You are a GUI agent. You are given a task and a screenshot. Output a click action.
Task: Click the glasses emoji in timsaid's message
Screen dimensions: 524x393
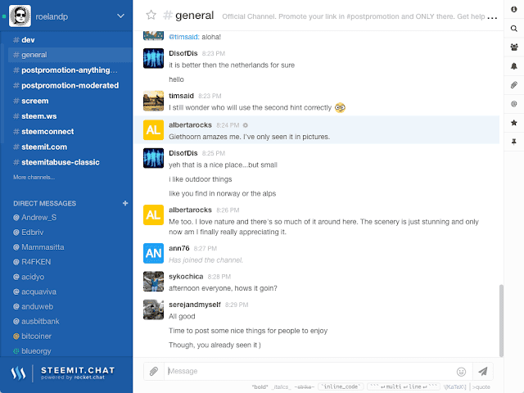click(x=340, y=107)
